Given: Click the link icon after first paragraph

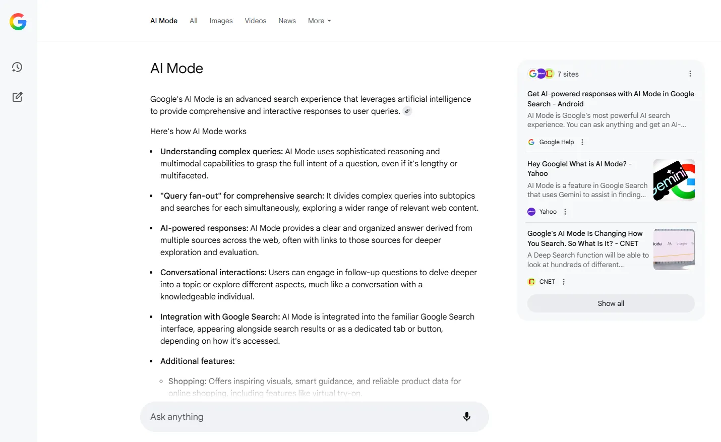Looking at the screenshot, I should point(407,111).
